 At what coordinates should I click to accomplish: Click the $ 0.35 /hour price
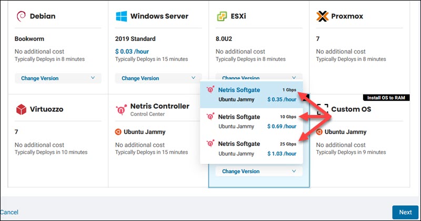pos(282,99)
